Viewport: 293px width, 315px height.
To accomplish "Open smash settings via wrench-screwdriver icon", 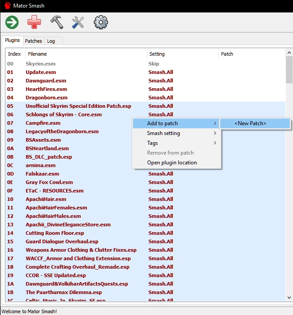I will (x=78, y=22).
